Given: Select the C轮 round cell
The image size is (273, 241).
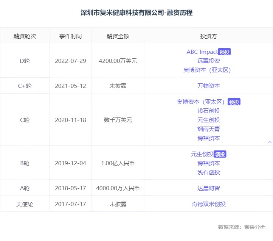Looking at the screenshot, I should point(25,120).
